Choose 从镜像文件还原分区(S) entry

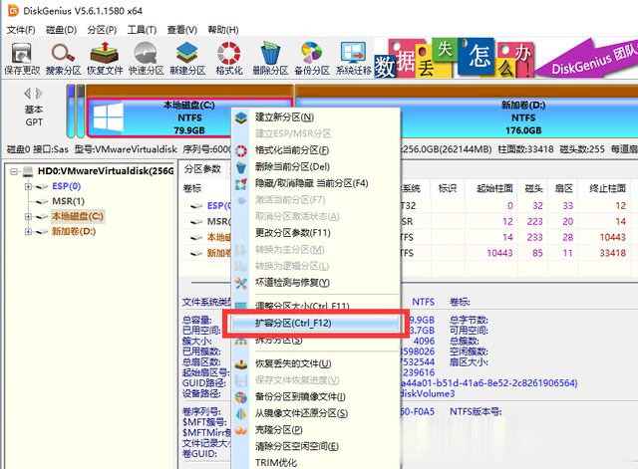point(316,413)
